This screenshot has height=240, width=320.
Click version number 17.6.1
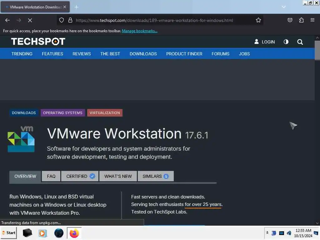tap(197, 135)
